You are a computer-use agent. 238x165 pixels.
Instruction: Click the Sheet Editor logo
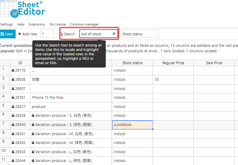[x=23, y=8]
